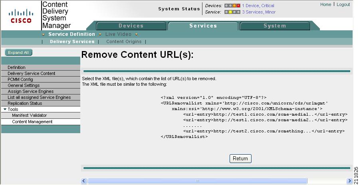Click the horizontal scrollbar right arrow
Image resolution: width=359 pixels, height=185 pixels.
pyautogui.click(x=349, y=181)
